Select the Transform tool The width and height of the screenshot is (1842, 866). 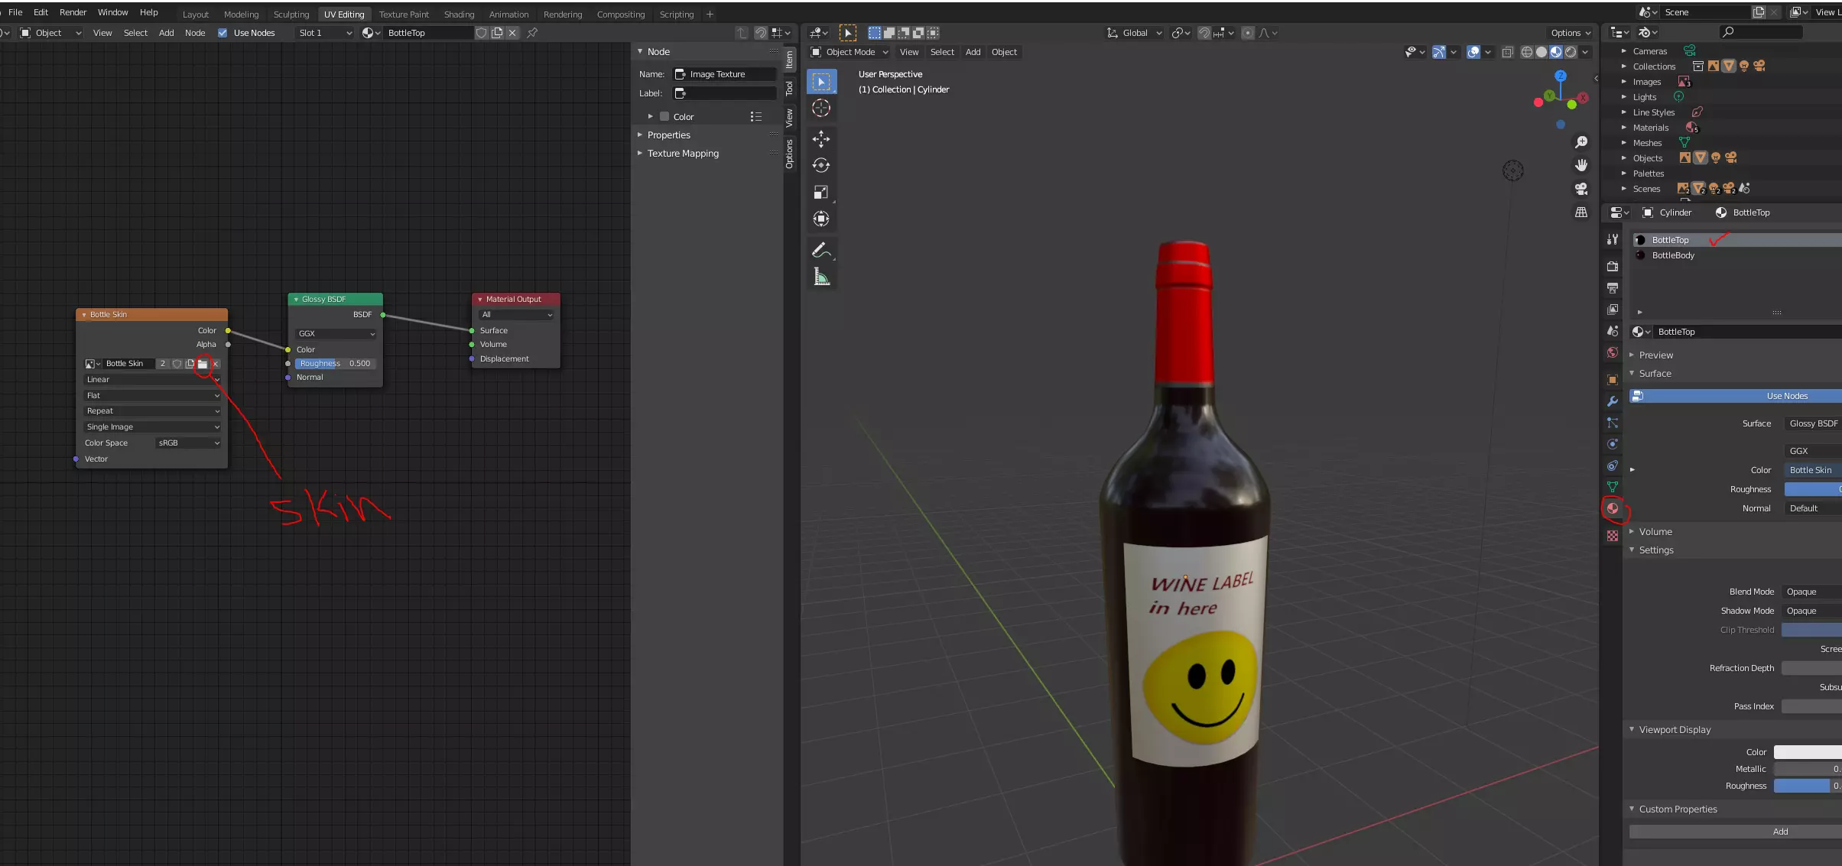pos(821,219)
